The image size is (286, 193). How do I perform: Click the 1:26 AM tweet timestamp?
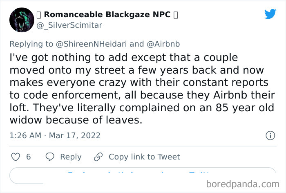[25, 135]
